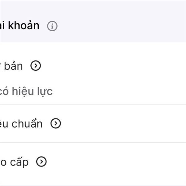Click the gray header bar right of info icon

pyautogui.click(x=124, y=26)
